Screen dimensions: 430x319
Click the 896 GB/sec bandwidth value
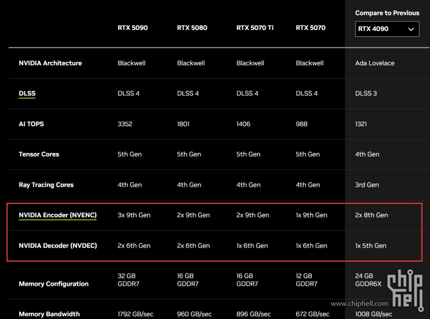coord(254,314)
